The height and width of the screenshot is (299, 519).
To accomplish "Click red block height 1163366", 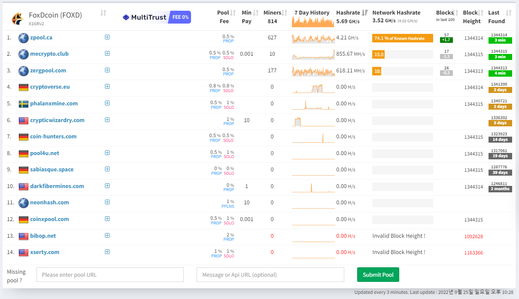I will 473,253.
